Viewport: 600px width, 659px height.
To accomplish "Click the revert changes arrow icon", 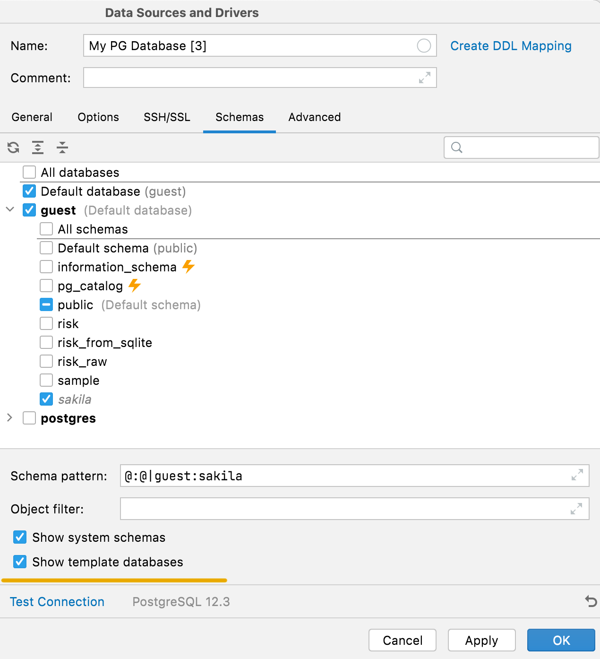I will (591, 601).
